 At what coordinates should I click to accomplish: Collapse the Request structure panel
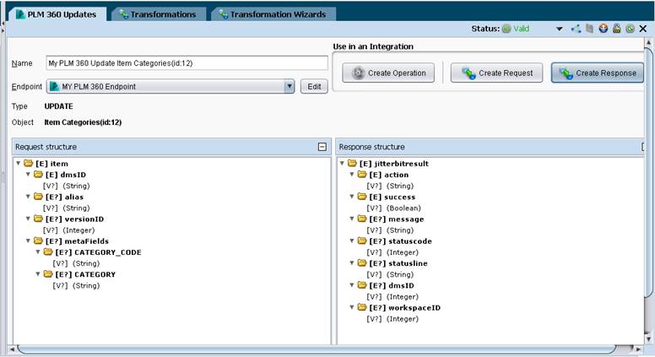322,147
